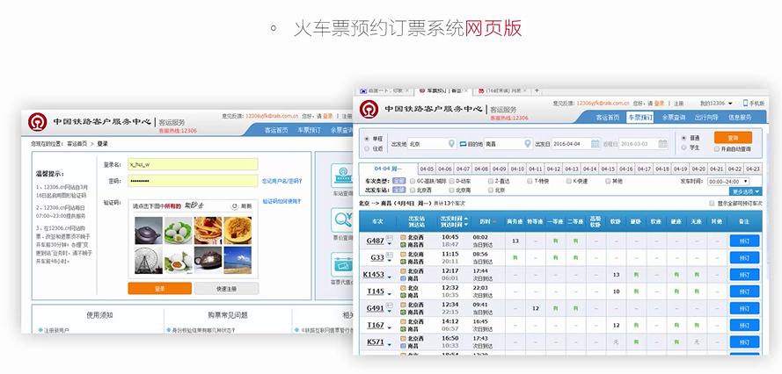782x374 pixels.
Task: Check the show all bookable trains checkbox
Action: click(712, 203)
